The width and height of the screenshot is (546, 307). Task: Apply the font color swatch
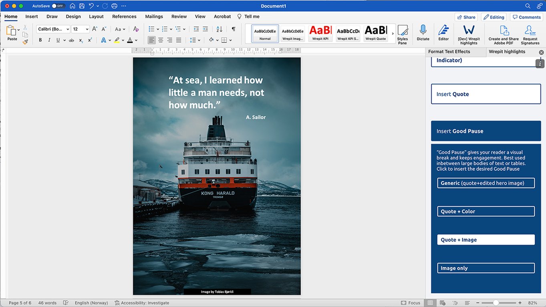[130, 40]
